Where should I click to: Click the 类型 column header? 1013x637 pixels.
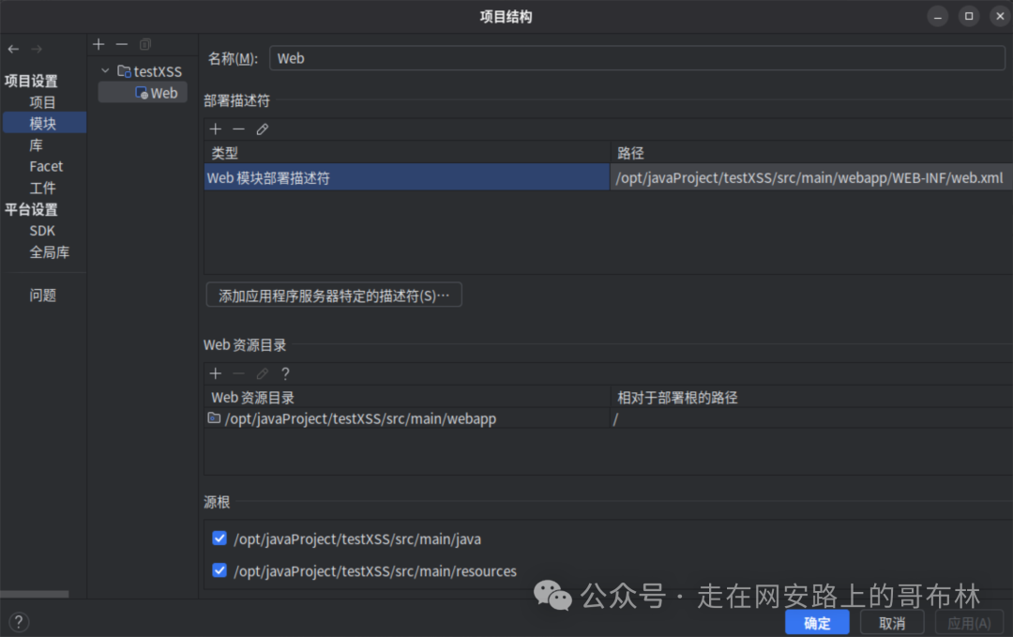click(x=407, y=153)
